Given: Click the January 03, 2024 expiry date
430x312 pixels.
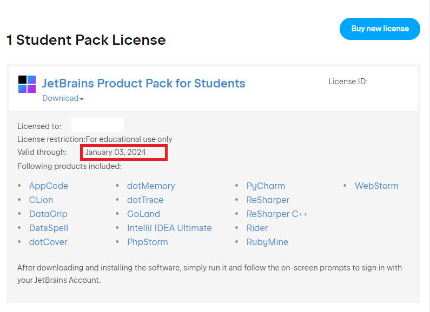Looking at the screenshot, I should coord(115,152).
